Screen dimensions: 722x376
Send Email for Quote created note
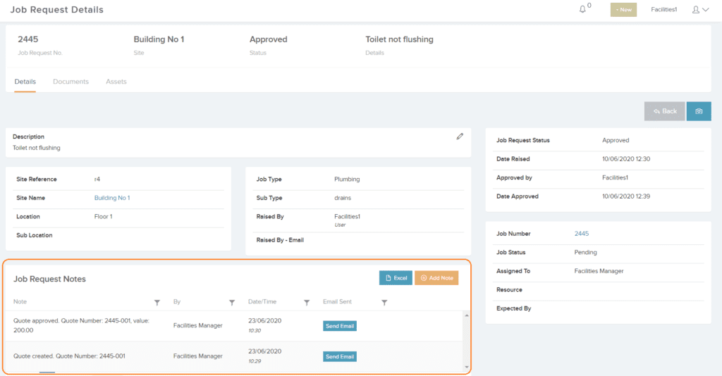340,357
